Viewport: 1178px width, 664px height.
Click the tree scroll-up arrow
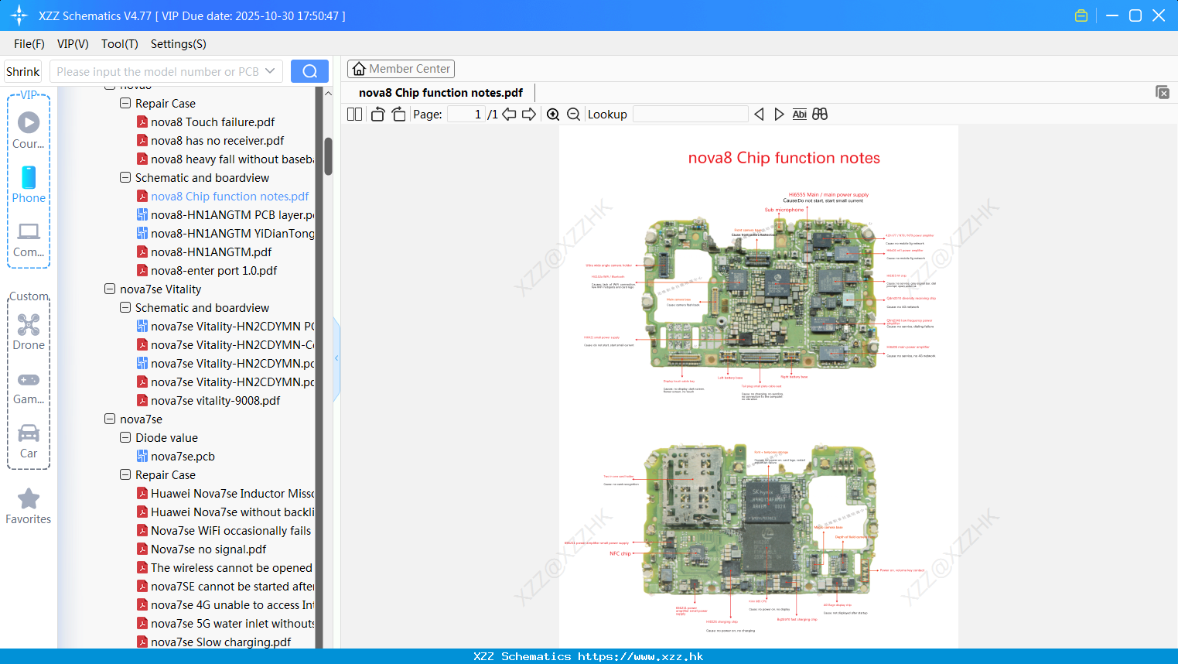[328, 94]
